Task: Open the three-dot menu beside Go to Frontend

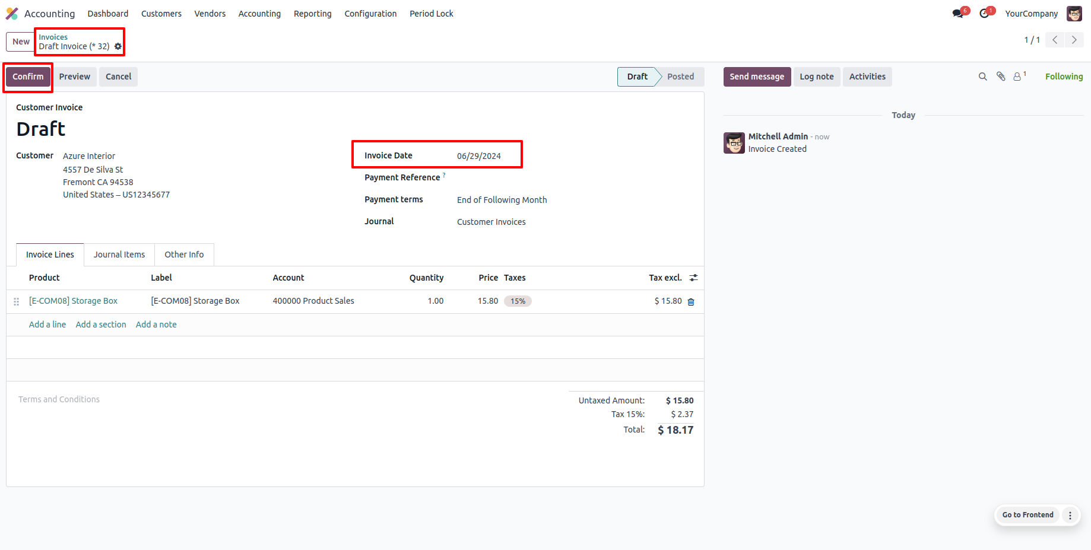Action: pos(1070,515)
